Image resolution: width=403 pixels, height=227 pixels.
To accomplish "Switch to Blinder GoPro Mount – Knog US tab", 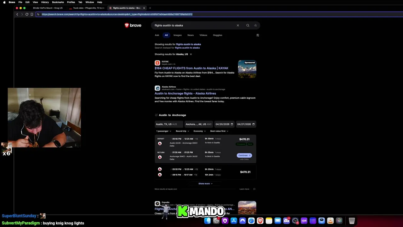I will point(48,8).
